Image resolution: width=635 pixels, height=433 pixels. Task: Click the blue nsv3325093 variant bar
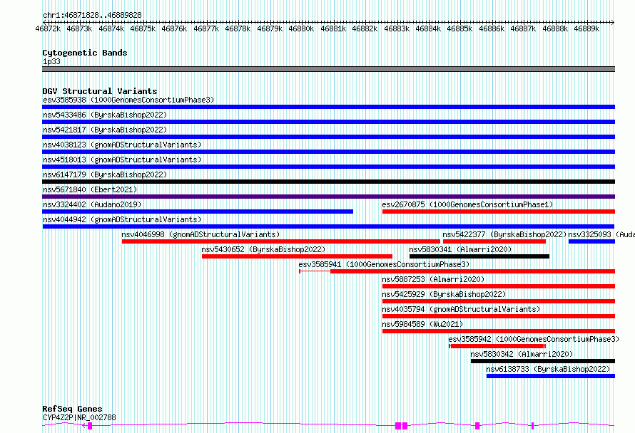coord(591,241)
